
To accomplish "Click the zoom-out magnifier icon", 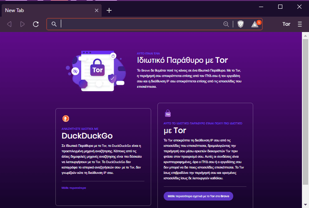I will [x=226, y=24].
